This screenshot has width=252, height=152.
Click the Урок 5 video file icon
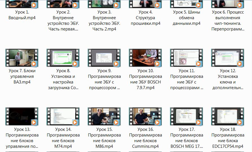pos(186,4)
